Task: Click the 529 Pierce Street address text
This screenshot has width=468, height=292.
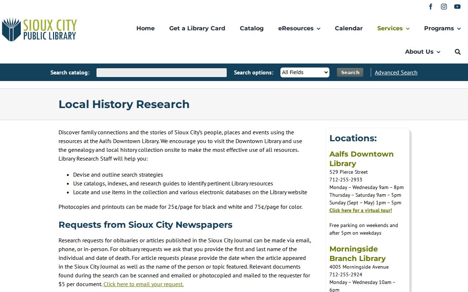Action: click(348, 172)
